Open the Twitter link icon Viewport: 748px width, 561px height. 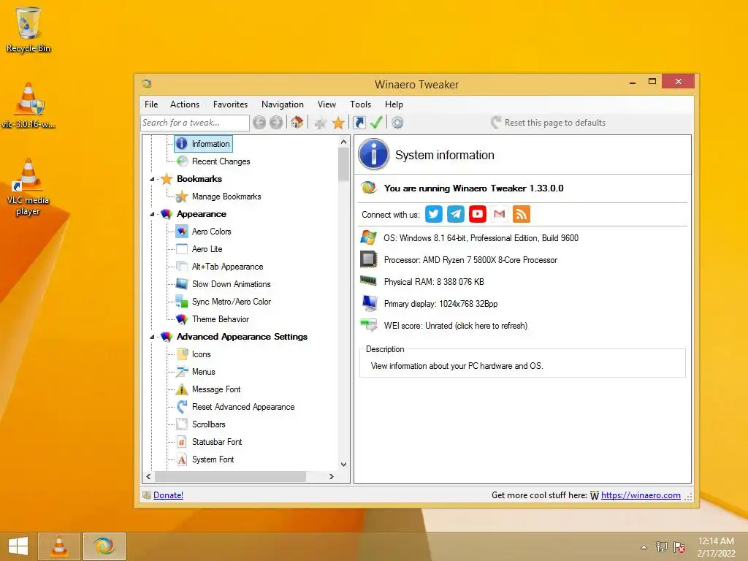pos(434,214)
